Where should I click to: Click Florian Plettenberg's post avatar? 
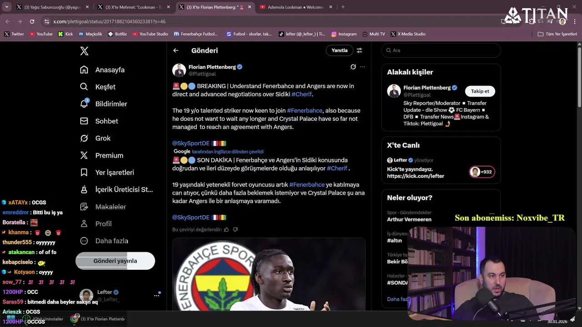point(179,70)
